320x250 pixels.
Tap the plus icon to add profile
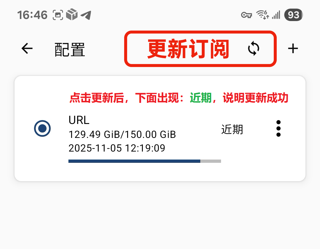[x=293, y=49]
